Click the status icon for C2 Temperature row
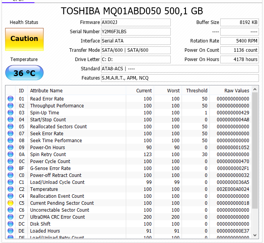This screenshot has width=264, height=243. click(x=10, y=189)
